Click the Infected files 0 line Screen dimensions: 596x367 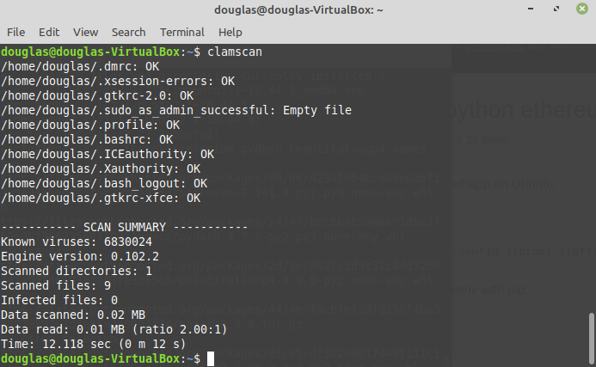pos(59,300)
